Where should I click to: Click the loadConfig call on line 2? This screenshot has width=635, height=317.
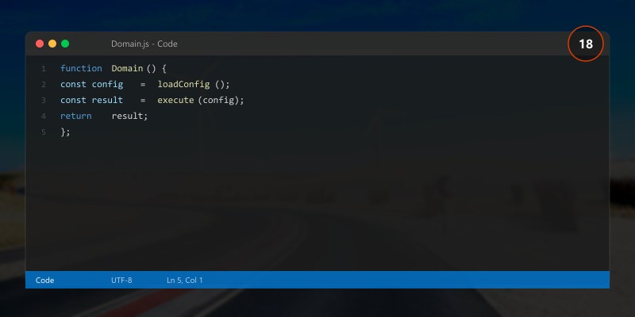coord(183,85)
